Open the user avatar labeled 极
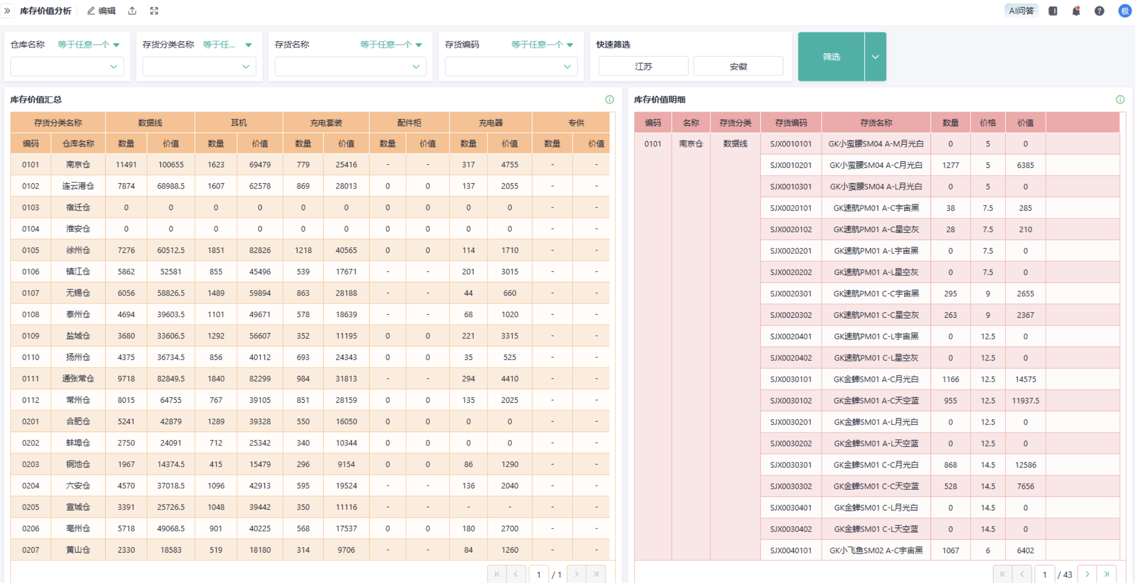This screenshot has width=1135, height=583. pos(1124,11)
